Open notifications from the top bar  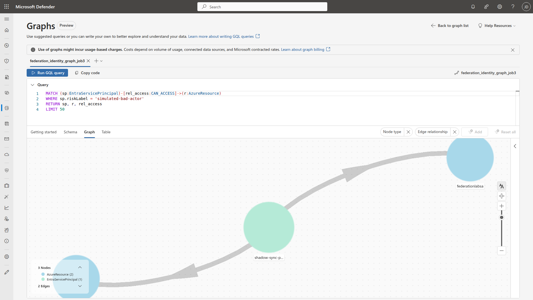pos(473,6)
